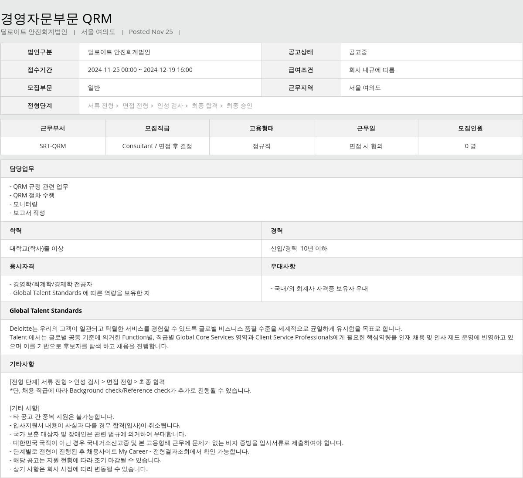Click the 공고중 status value
Screen dimensions: 523x478
coord(358,52)
